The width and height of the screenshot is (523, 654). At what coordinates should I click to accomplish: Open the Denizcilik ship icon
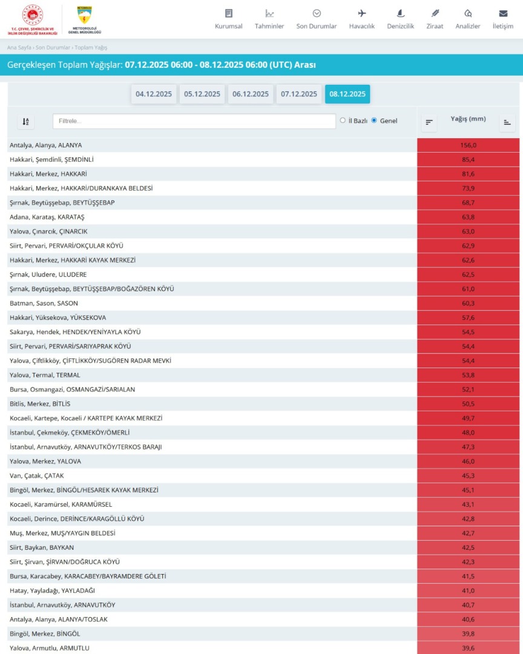pos(400,13)
